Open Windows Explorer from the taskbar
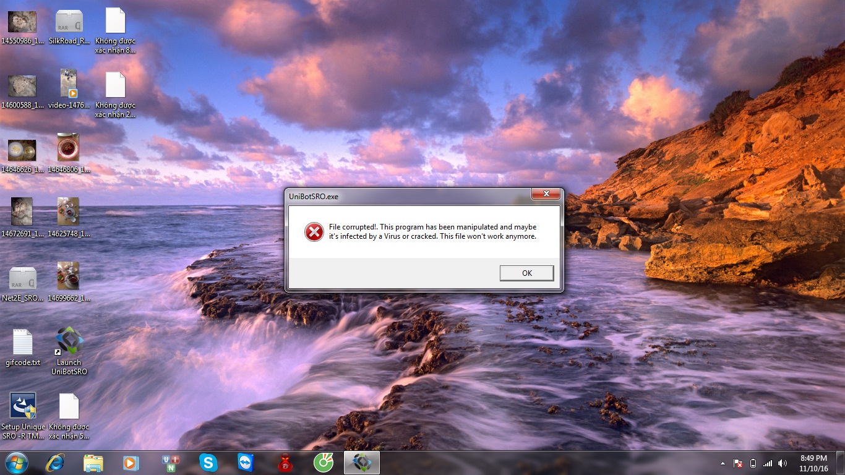The width and height of the screenshot is (845, 475). [x=93, y=463]
